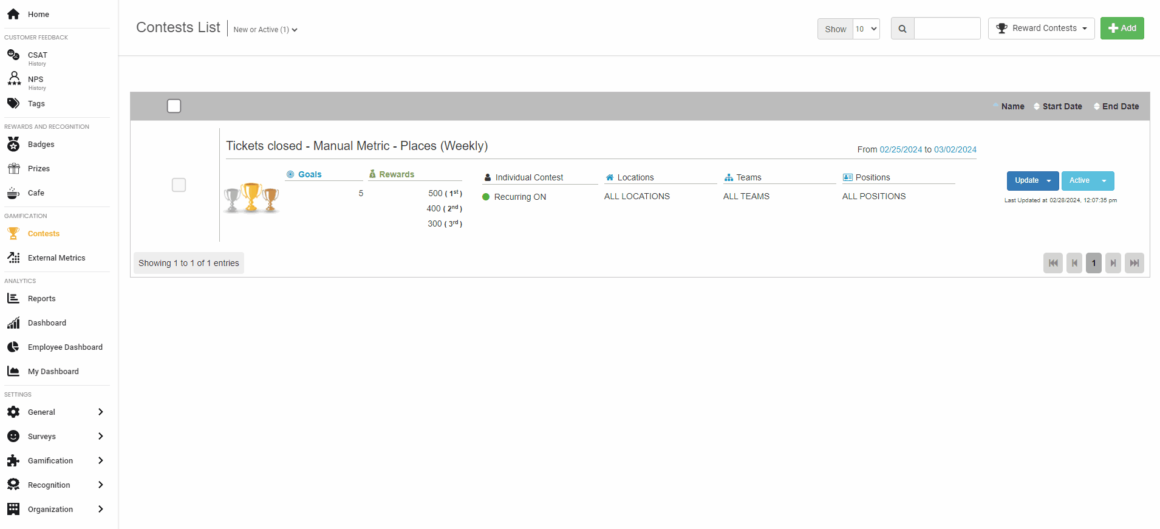Click the Tags icon in sidebar
Image resolution: width=1160 pixels, height=529 pixels.
tap(13, 103)
